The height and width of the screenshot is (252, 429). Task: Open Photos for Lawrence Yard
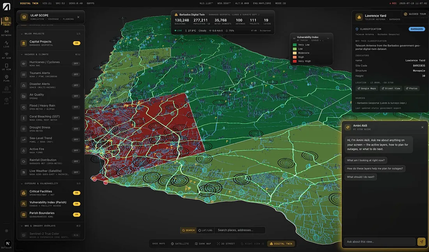coord(411,89)
